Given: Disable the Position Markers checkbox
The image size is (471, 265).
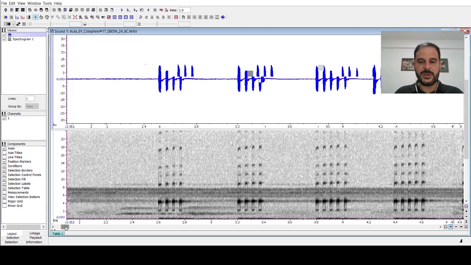Looking at the screenshot, I should click(x=4, y=162).
